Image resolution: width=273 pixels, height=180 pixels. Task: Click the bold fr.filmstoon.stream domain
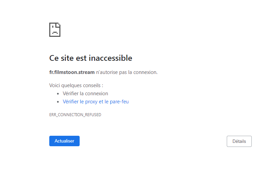coord(72,72)
